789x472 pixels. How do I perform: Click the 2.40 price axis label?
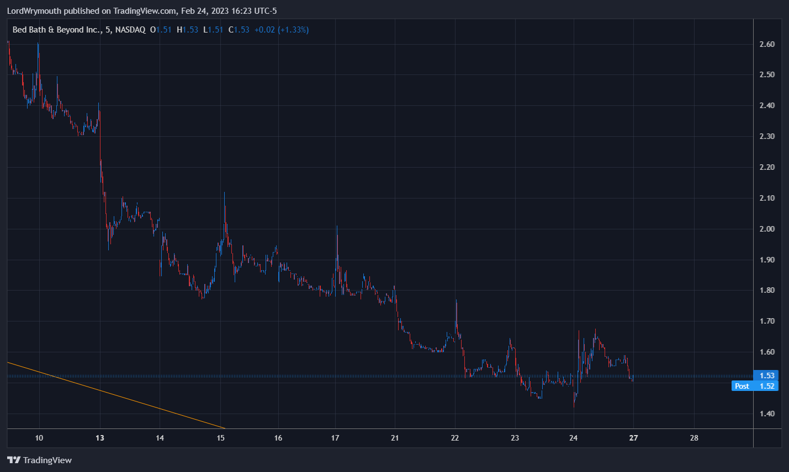coord(767,105)
